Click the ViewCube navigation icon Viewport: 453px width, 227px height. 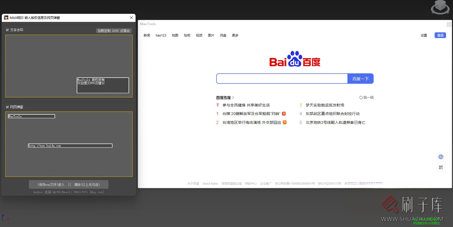(440, 7)
